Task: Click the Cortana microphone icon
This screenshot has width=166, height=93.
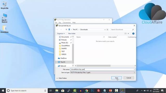Action: point(45,91)
